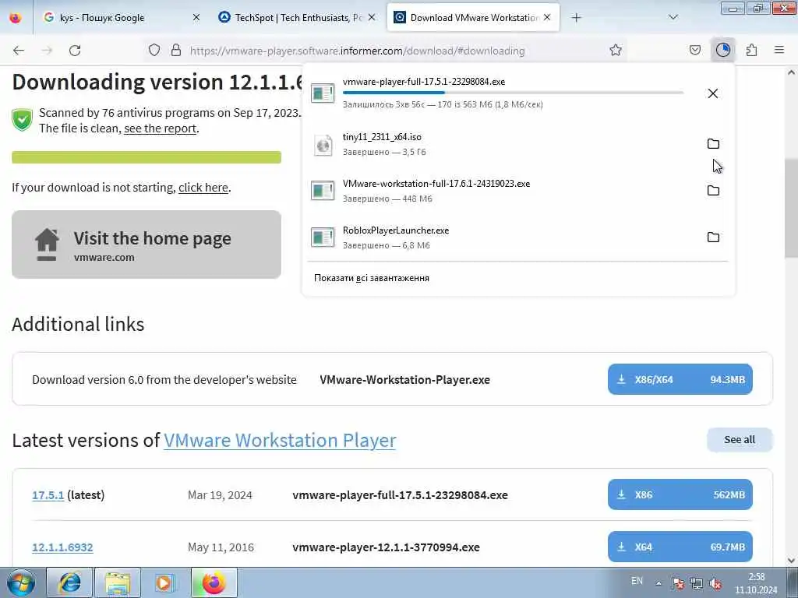The width and height of the screenshot is (798, 598).
Task: Open the VMware Workstation Player link
Action: click(x=280, y=441)
